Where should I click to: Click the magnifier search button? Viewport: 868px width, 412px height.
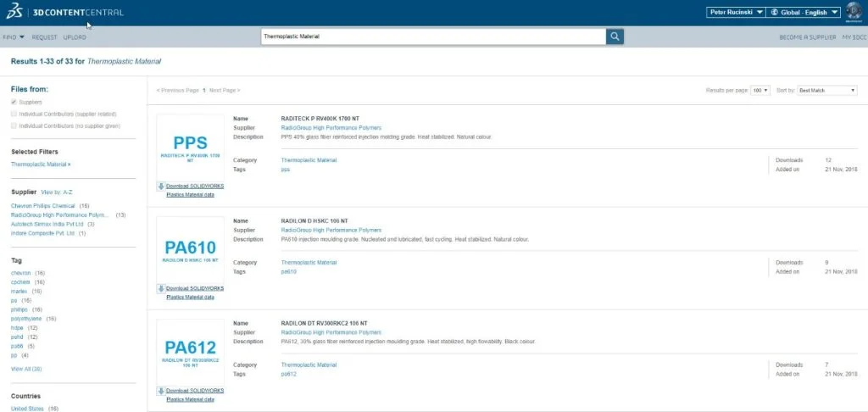pyautogui.click(x=615, y=36)
